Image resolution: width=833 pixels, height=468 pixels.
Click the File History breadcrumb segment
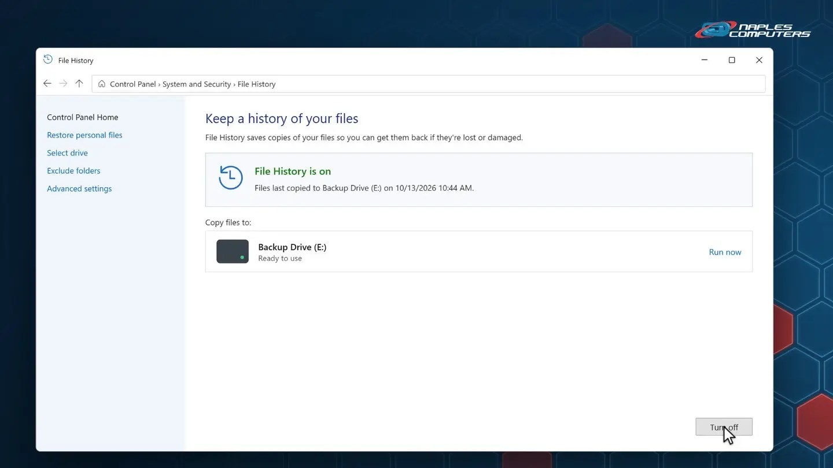256,84
